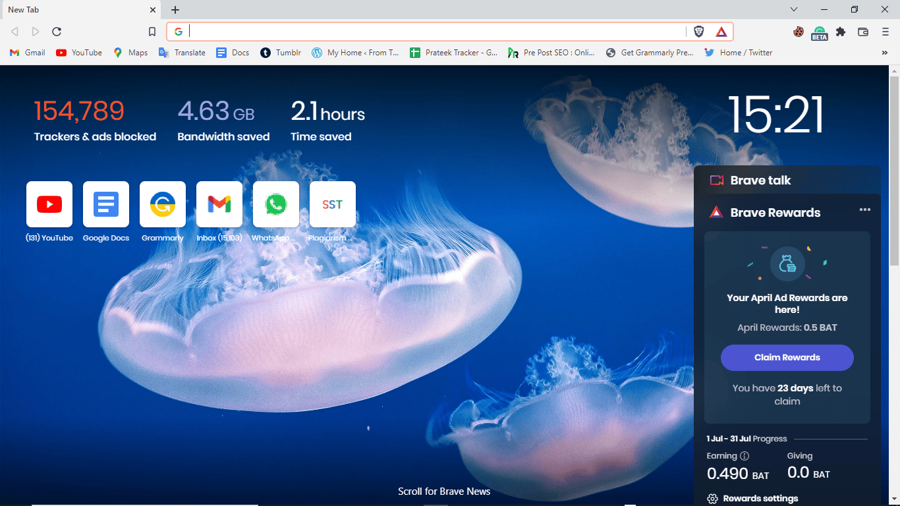Select the New Tab tab
Viewport: 900px width, 506px height.
[x=80, y=10]
